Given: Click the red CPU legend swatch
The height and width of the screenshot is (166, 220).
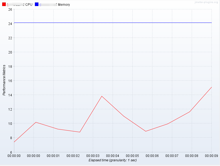Looking at the screenshot, I should 4,4.
